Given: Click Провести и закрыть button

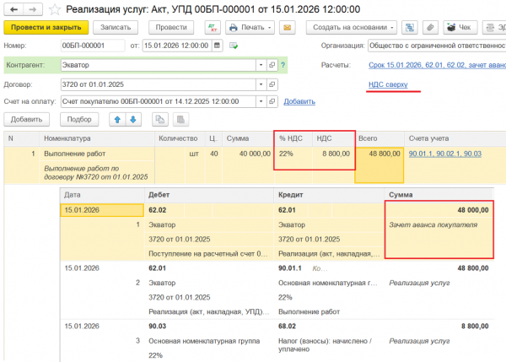Looking at the screenshot, I should tap(40, 27).
